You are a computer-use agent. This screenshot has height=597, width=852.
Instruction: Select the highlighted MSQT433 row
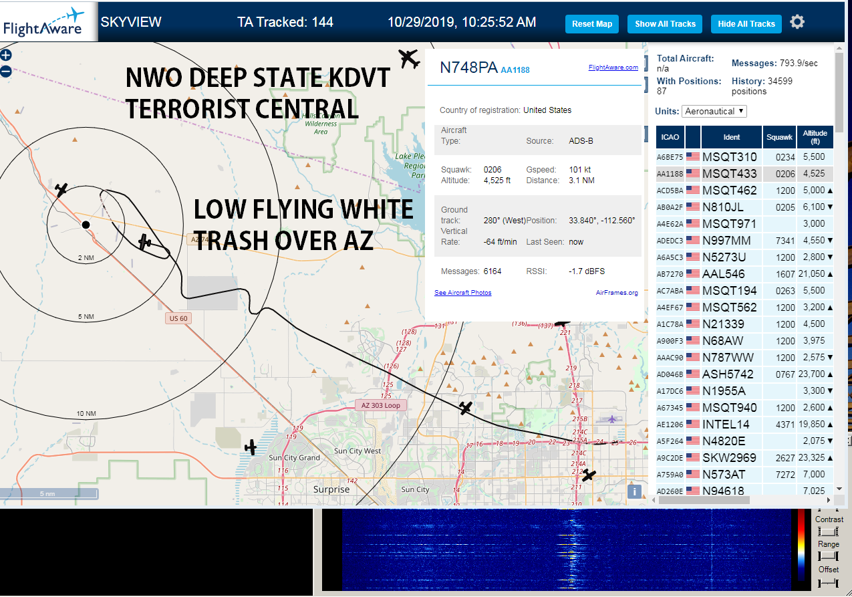[x=744, y=174]
